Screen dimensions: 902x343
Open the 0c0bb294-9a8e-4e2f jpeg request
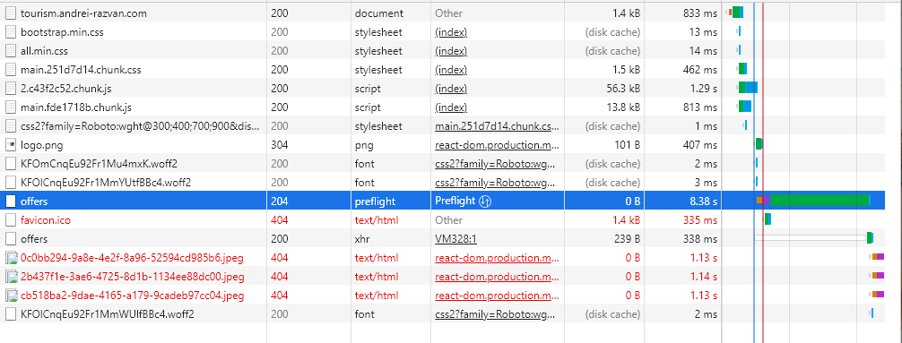coord(132,258)
